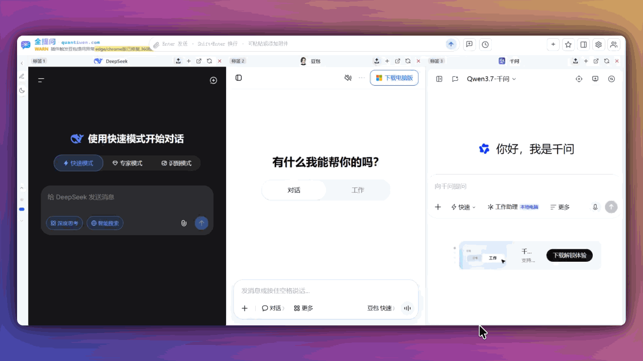Click the share icon in the 千问 tab header

click(575, 61)
